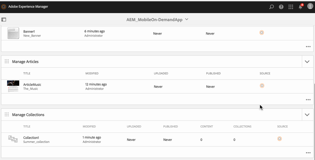Click the Adobe Experience Manager logo icon
The image size is (315, 160).
[4, 7]
